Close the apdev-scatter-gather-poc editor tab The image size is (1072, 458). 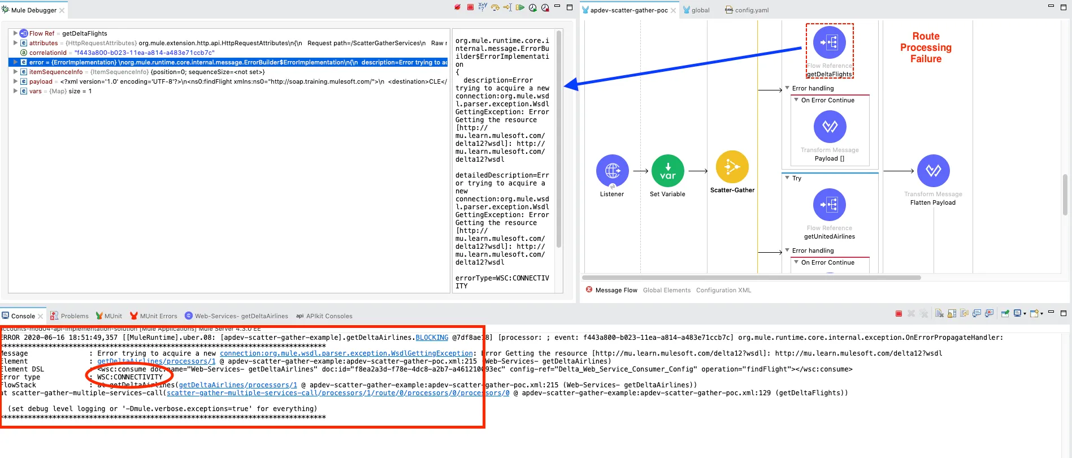click(673, 10)
